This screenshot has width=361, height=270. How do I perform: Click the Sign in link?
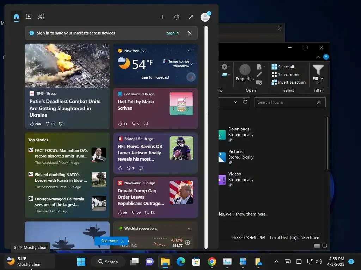(x=173, y=33)
